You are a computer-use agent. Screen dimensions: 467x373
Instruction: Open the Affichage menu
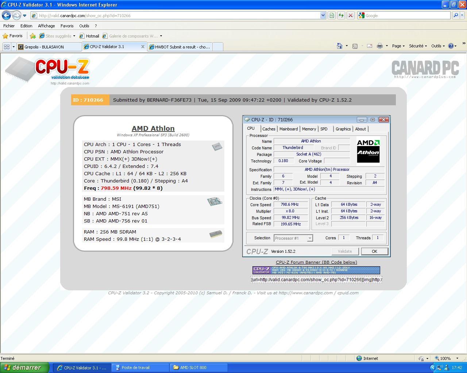(x=46, y=26)
